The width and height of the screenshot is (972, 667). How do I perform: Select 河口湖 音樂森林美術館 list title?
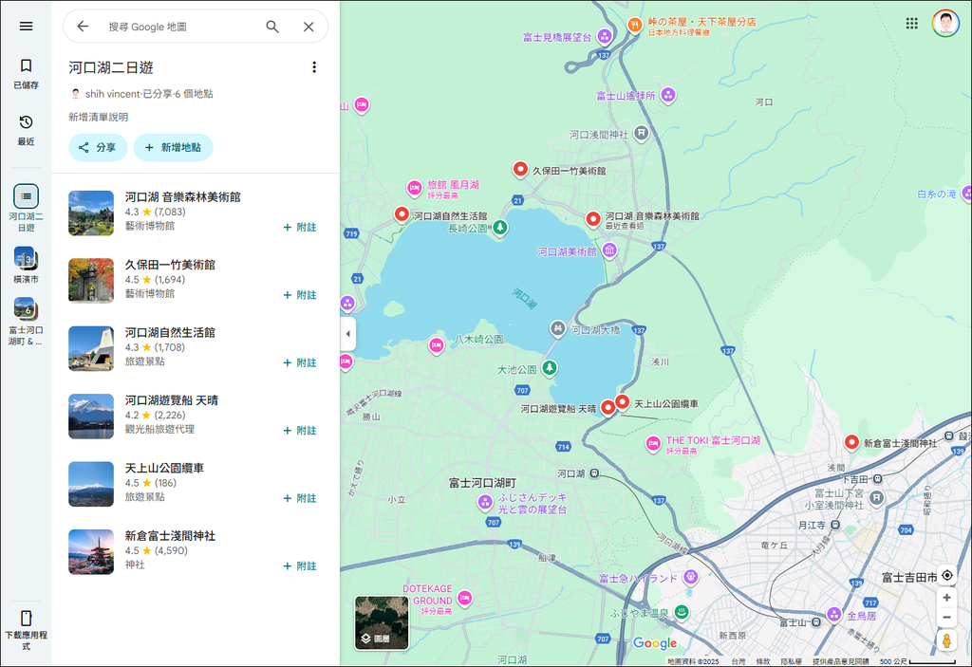(183, 197)
